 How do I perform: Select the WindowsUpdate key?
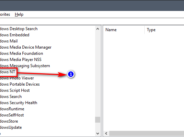pyautogui.click(x=11, y=127)
